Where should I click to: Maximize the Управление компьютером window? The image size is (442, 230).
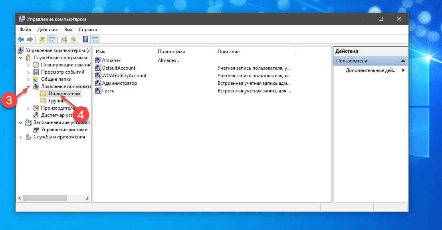point(381,19)
